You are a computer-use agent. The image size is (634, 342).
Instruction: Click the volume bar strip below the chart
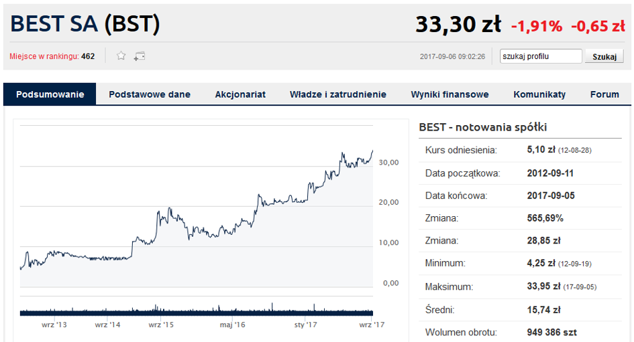click(196, 311)
